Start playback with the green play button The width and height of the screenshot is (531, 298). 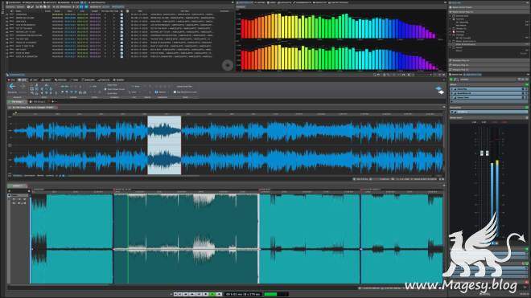pos(212,294)
